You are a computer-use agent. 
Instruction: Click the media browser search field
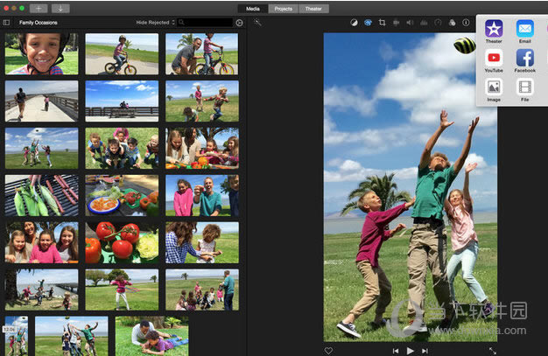point(206,21)
